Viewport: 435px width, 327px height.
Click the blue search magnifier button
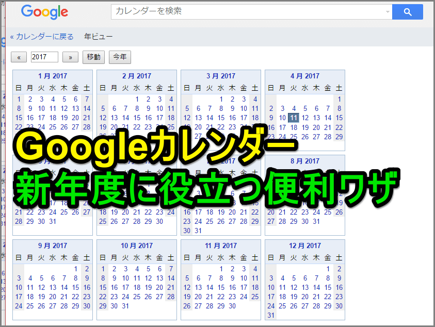(x=407, y=12)
